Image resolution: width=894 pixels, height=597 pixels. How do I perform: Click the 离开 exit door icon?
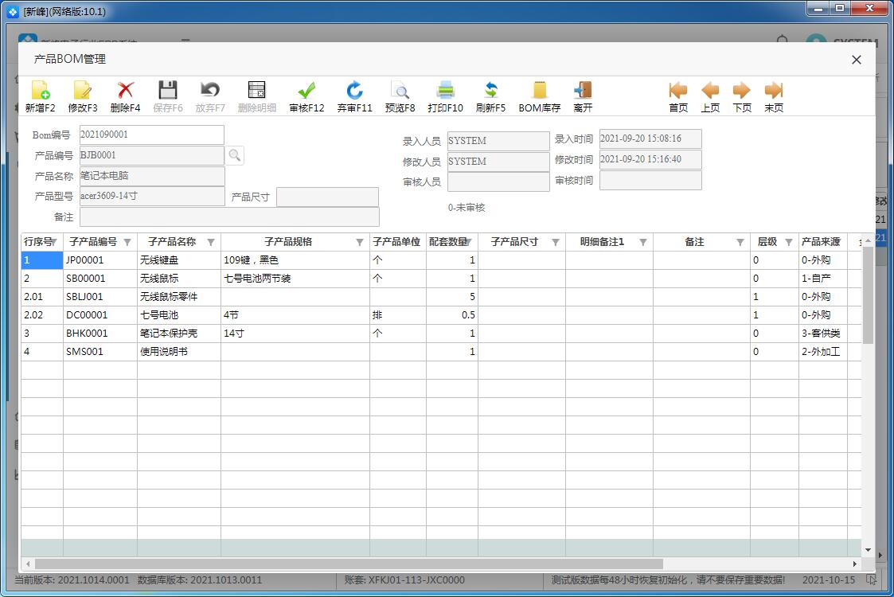tap(583, 90)
